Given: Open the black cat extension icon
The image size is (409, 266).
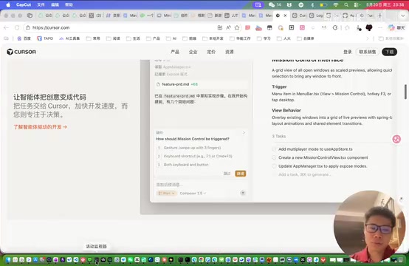Looking at the screenshot, I should 369,27.
